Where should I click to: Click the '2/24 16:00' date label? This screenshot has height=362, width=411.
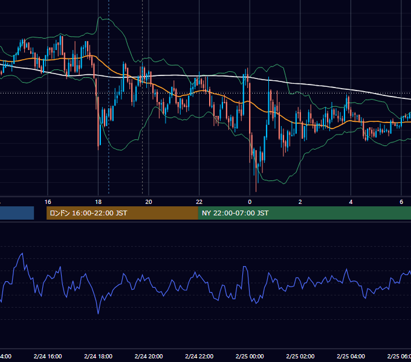point(48,356)
